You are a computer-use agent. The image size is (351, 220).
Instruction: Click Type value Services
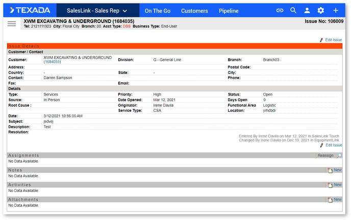click(x=51, y=94)
